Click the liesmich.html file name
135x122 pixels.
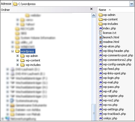pyautogui.click(x=111, y=37)
